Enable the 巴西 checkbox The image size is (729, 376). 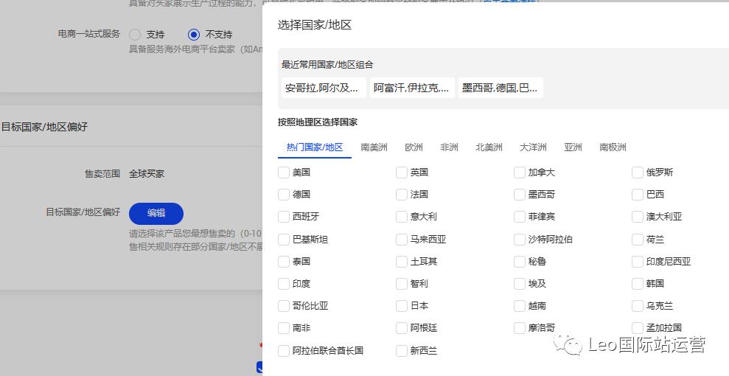[638, 195]
